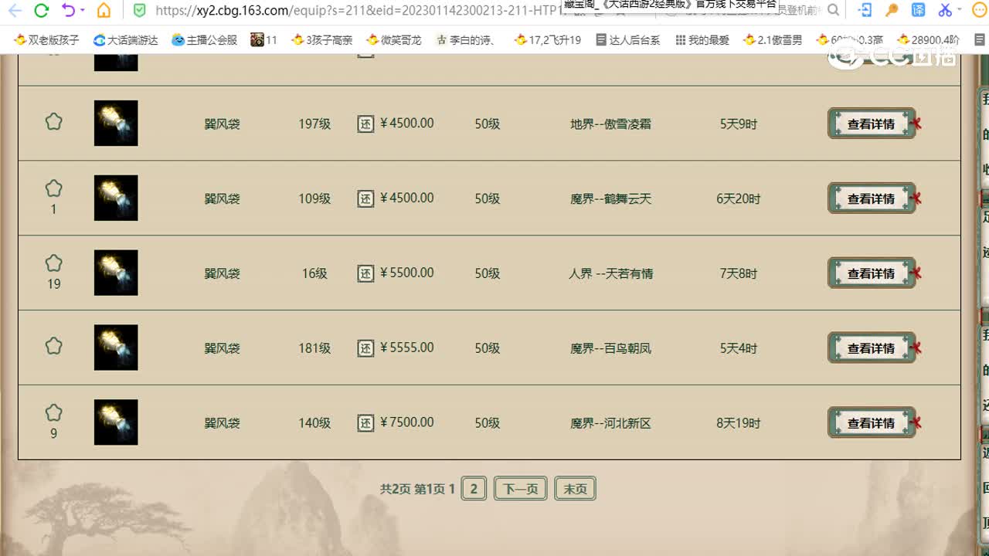This screenshot has height=556, width=989.
Task: Jump to last page with 末页
Action: pos(575,489)
